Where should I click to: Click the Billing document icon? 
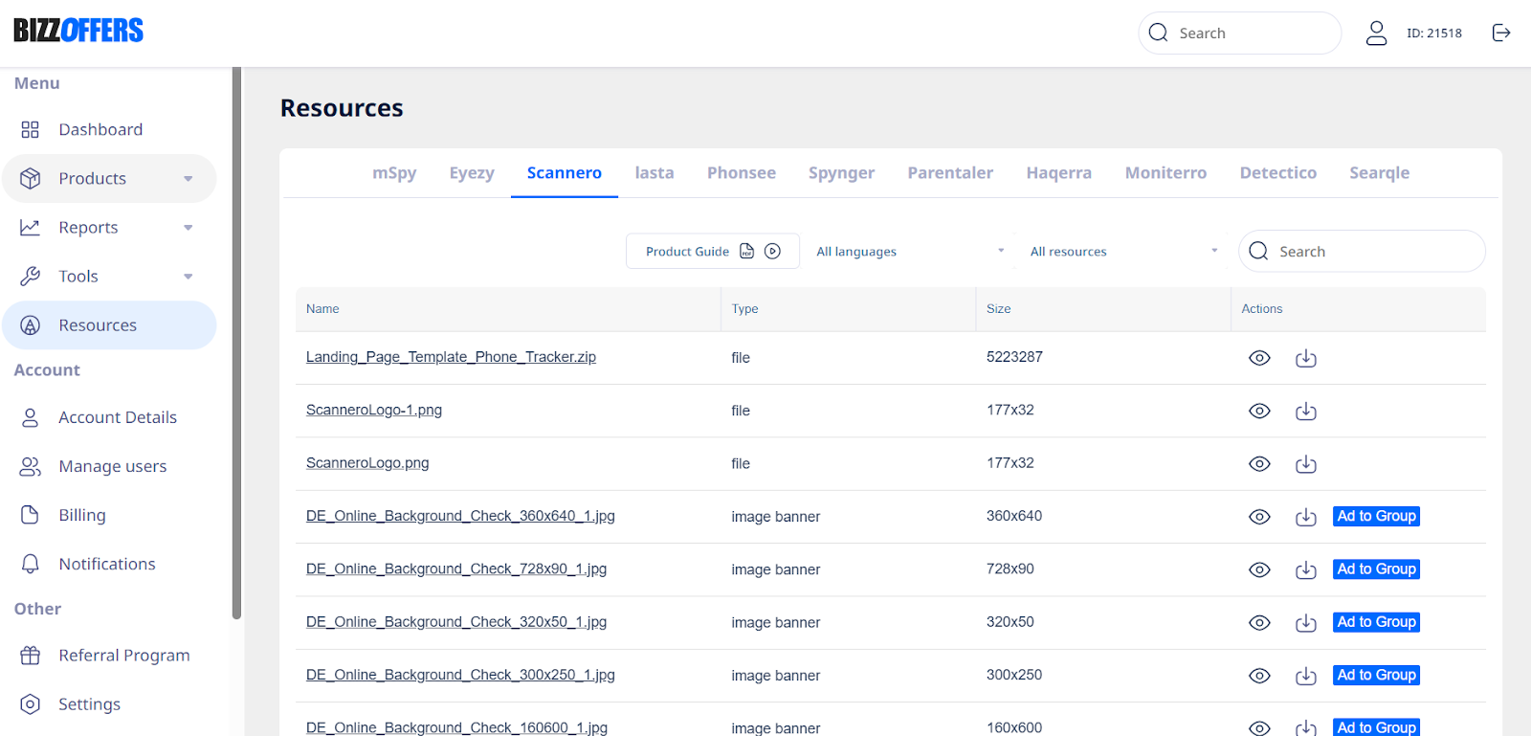pyautogui.click(x=31, y=515)
